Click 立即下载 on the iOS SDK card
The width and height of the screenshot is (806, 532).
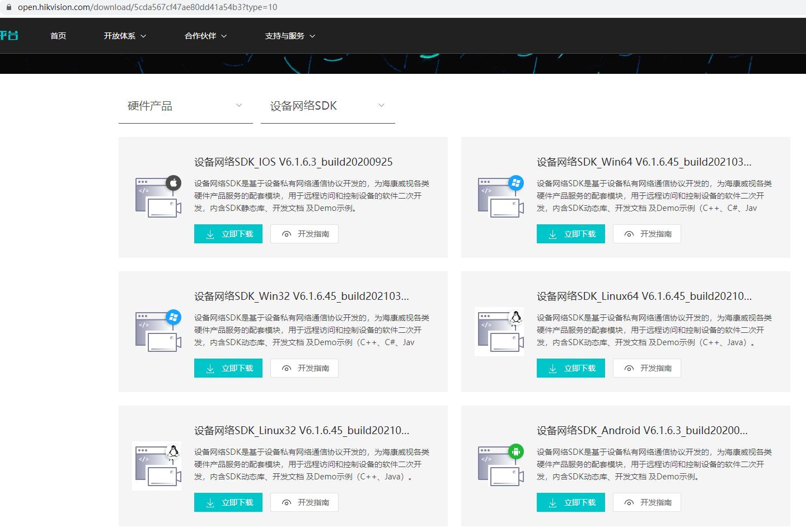(x=228, y=234)
